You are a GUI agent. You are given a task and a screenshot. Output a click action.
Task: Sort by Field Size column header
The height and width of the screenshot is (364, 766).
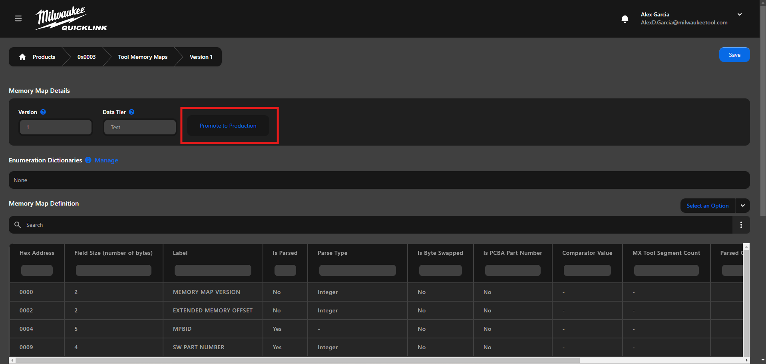click(x=113, y=253)
